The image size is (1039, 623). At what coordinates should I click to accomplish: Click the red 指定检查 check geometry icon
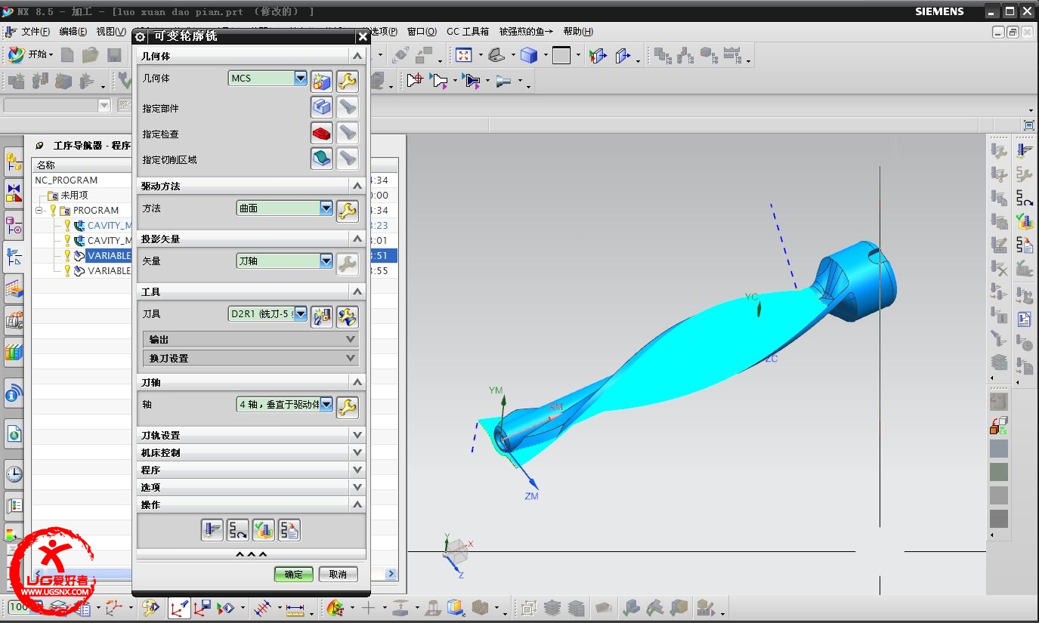click(322, 134)
